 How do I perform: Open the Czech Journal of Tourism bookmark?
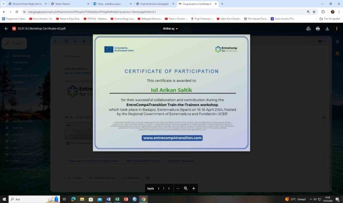(282, 19)
